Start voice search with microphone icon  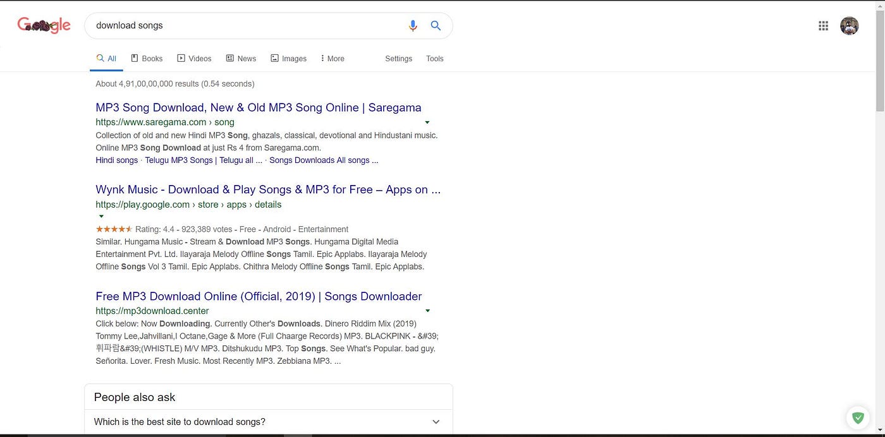tap(413, 26)
